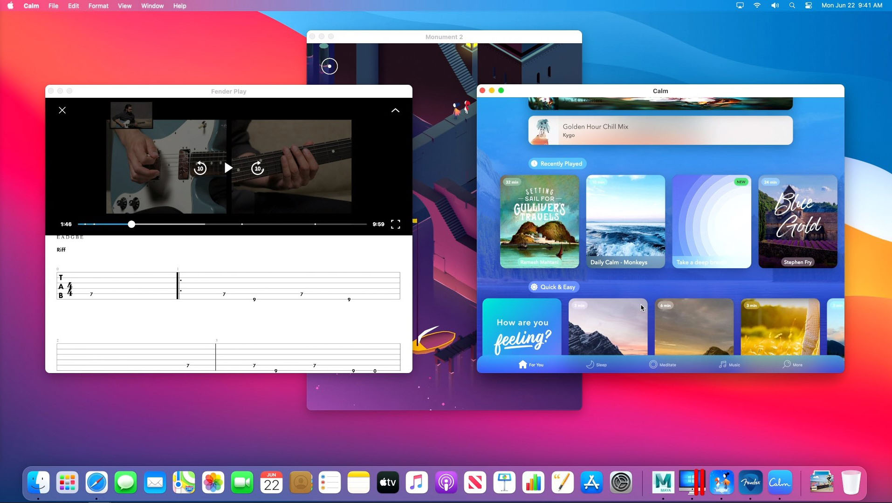Play the Fender Play lesson video
Viewport: 892px width, 503px height.
pos(228,168)
